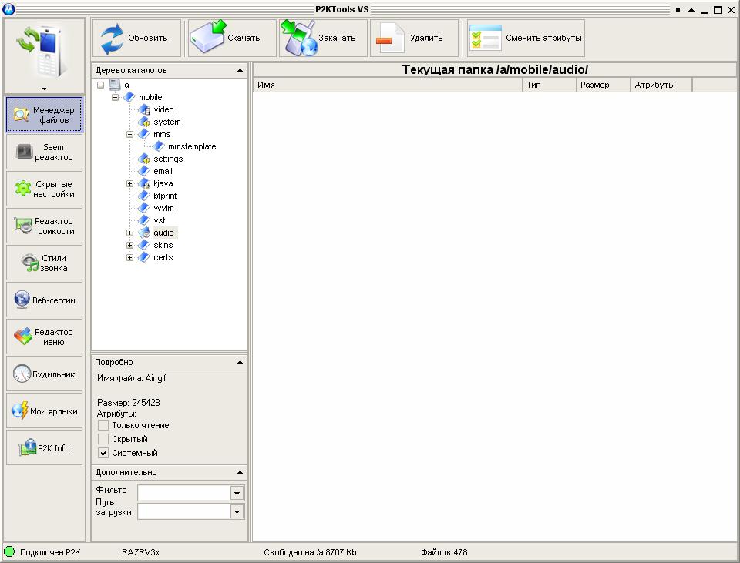This screenshot has height=563, width=740.
Task: Click the Файлов 478 status text
Action: 444,552
